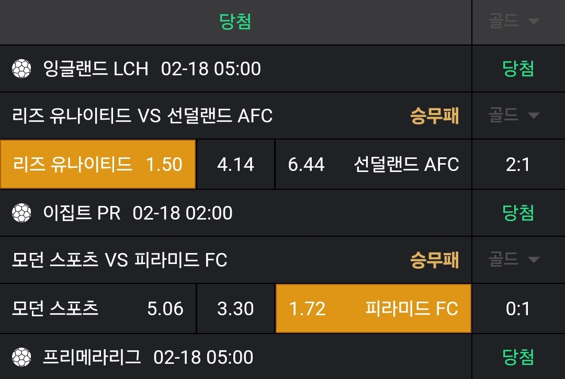Click the soccer ball icon beside 프리메라리그
The width and height of the screenshot is (565, 379).
click(x=22, y=357)
